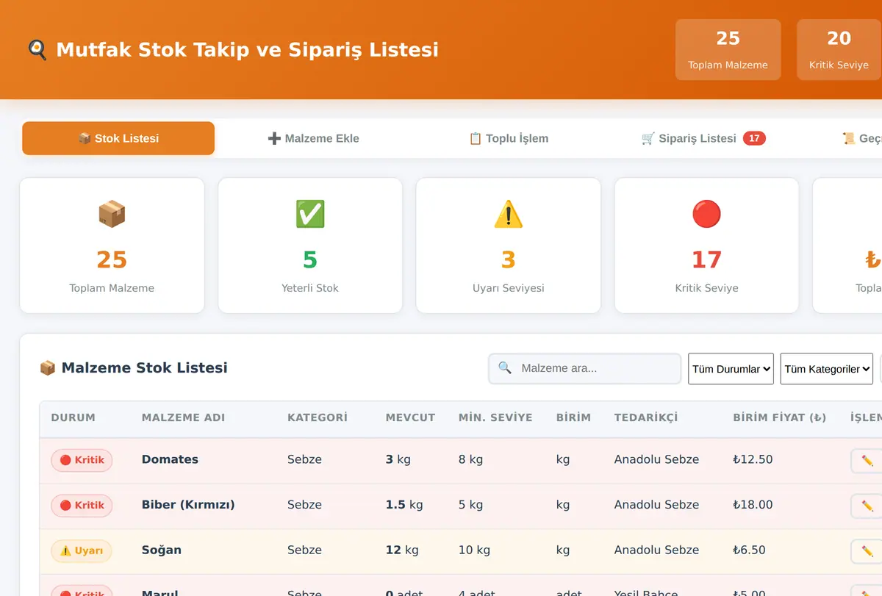The width and height of the screenshot is (882, 596).
Task: Click the pencil icon in Soğan row
Action: click(867, 551)
